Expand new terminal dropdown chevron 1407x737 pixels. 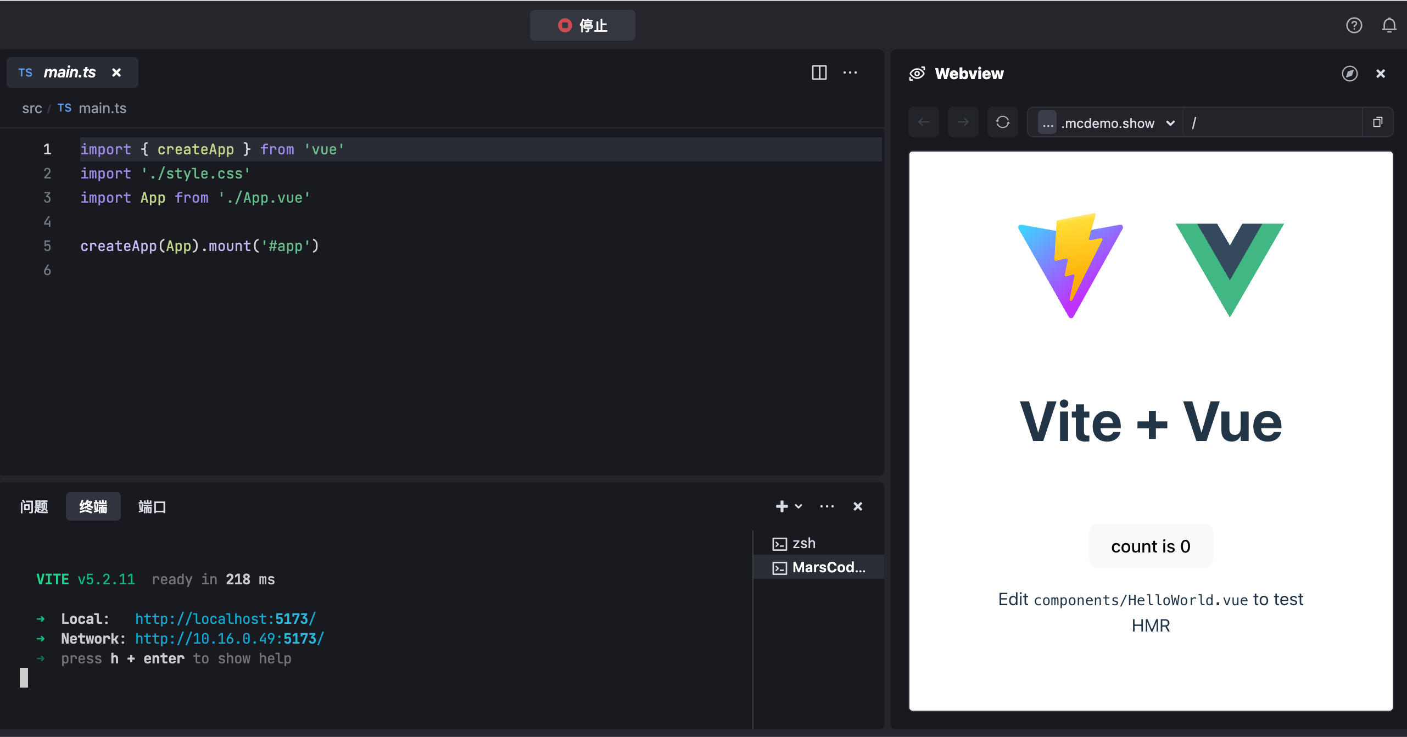coord(799,506)
